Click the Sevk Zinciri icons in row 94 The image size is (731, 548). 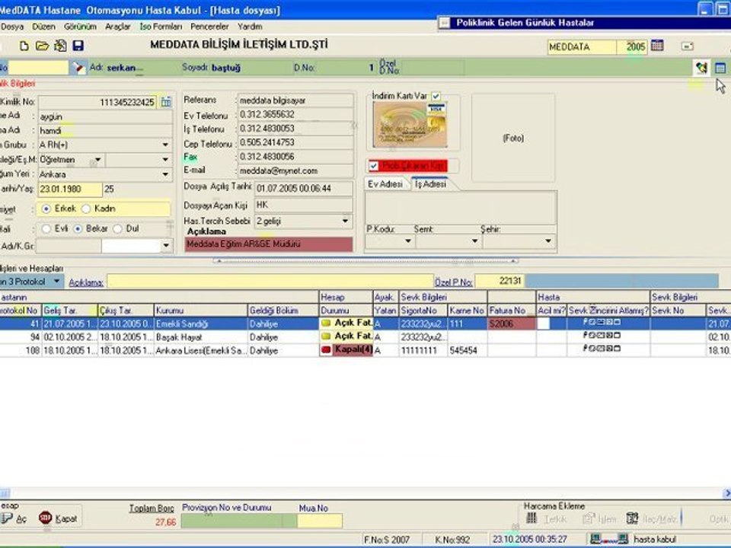pos(602,335)
